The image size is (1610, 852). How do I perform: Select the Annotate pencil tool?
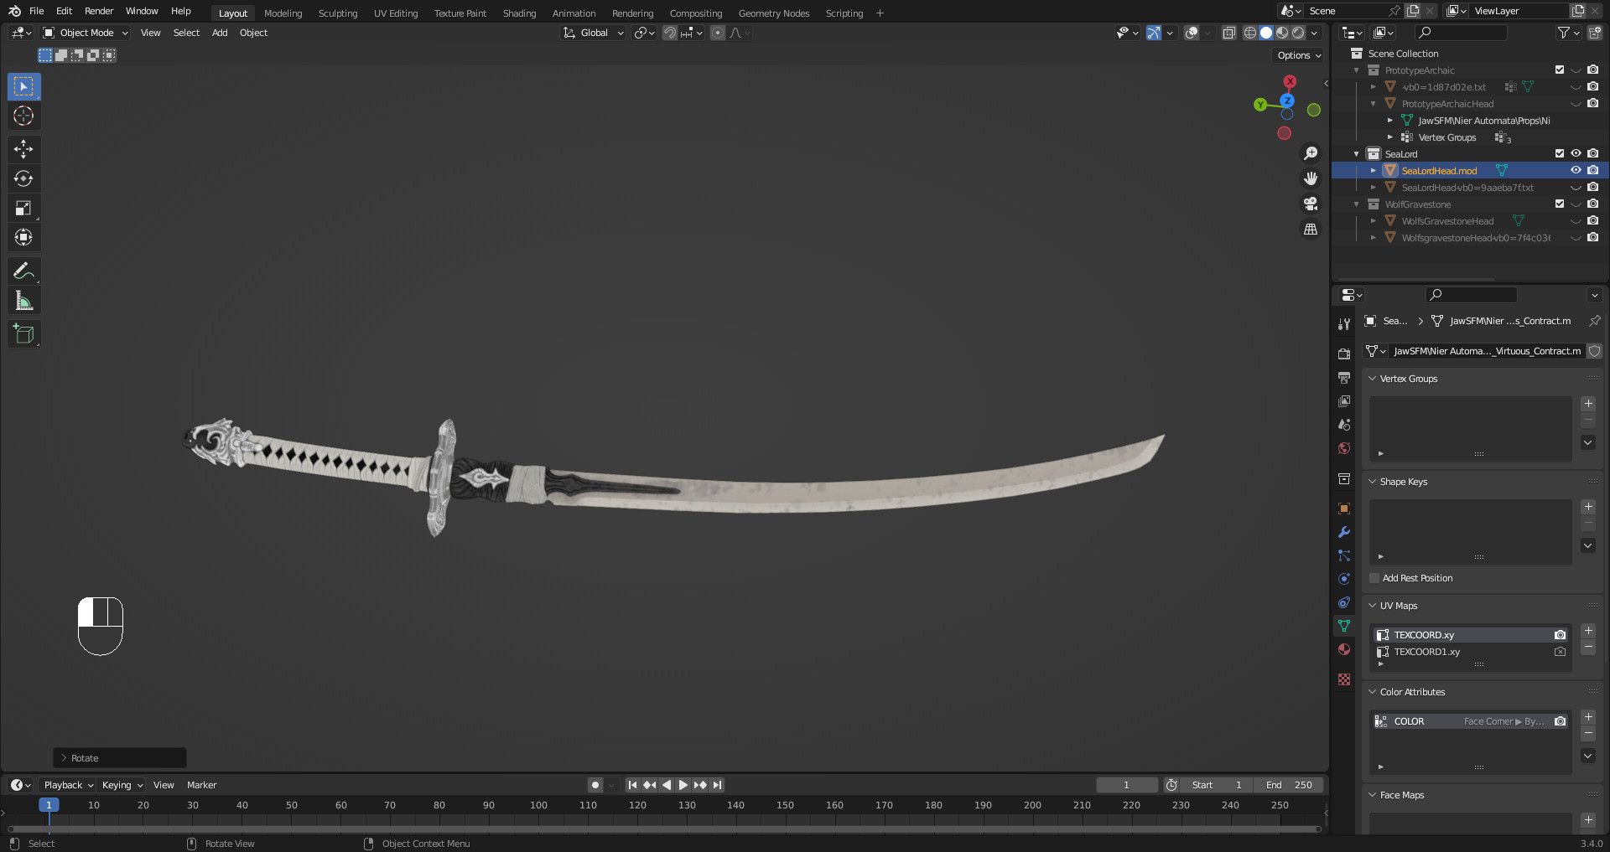click(23, 271)
